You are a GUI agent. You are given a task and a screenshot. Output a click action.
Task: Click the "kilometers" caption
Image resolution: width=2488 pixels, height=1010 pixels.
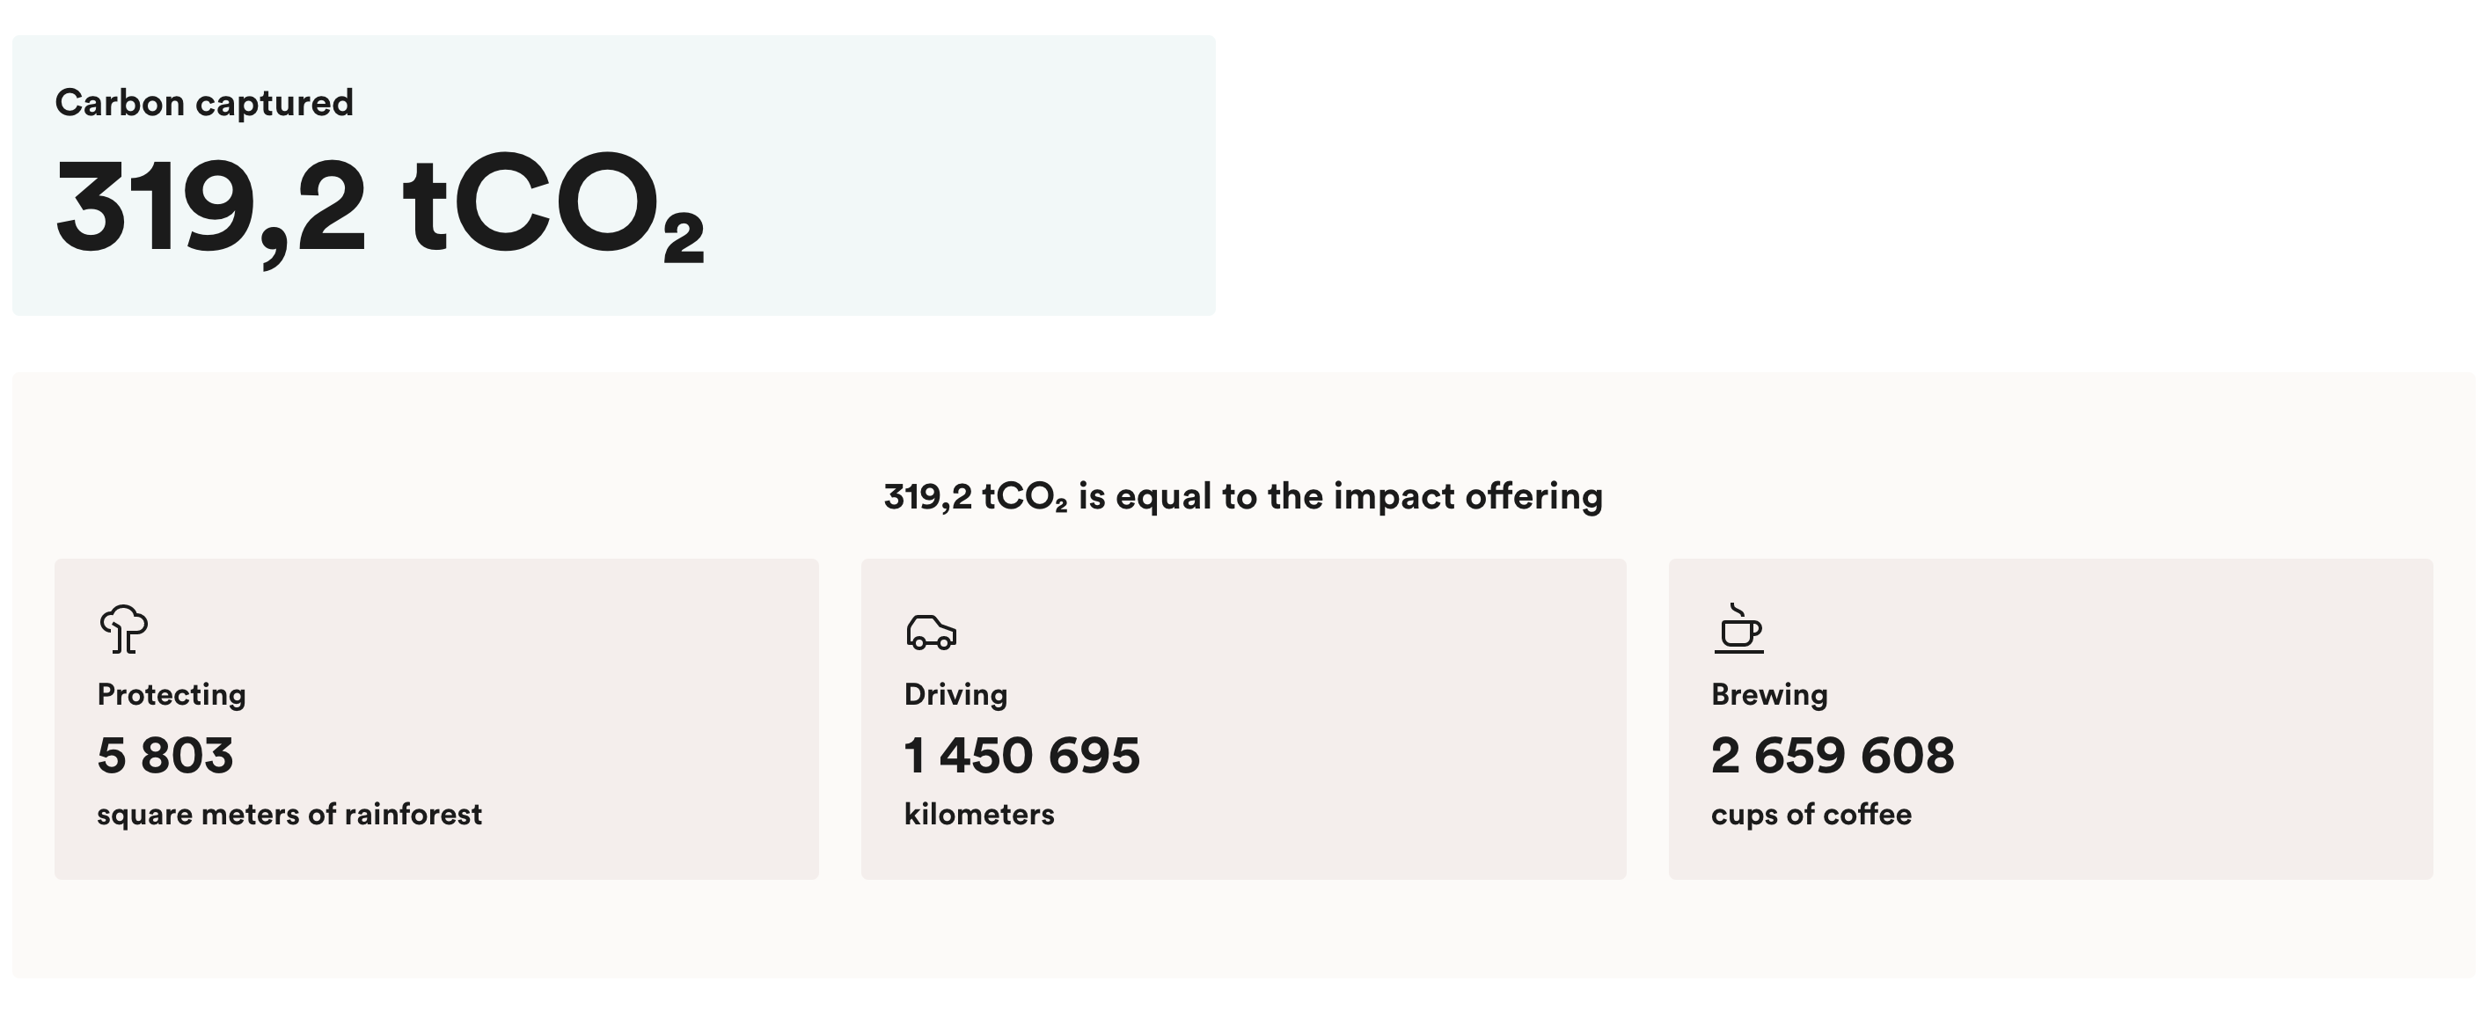point(978,814)
